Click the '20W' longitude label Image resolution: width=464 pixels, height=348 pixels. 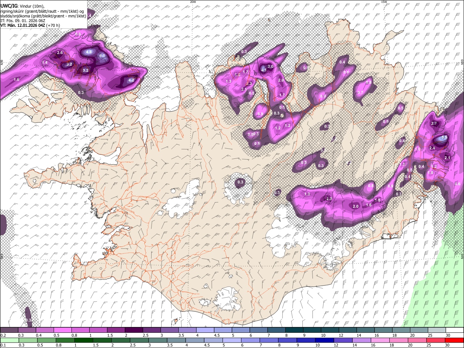[193, 2]
